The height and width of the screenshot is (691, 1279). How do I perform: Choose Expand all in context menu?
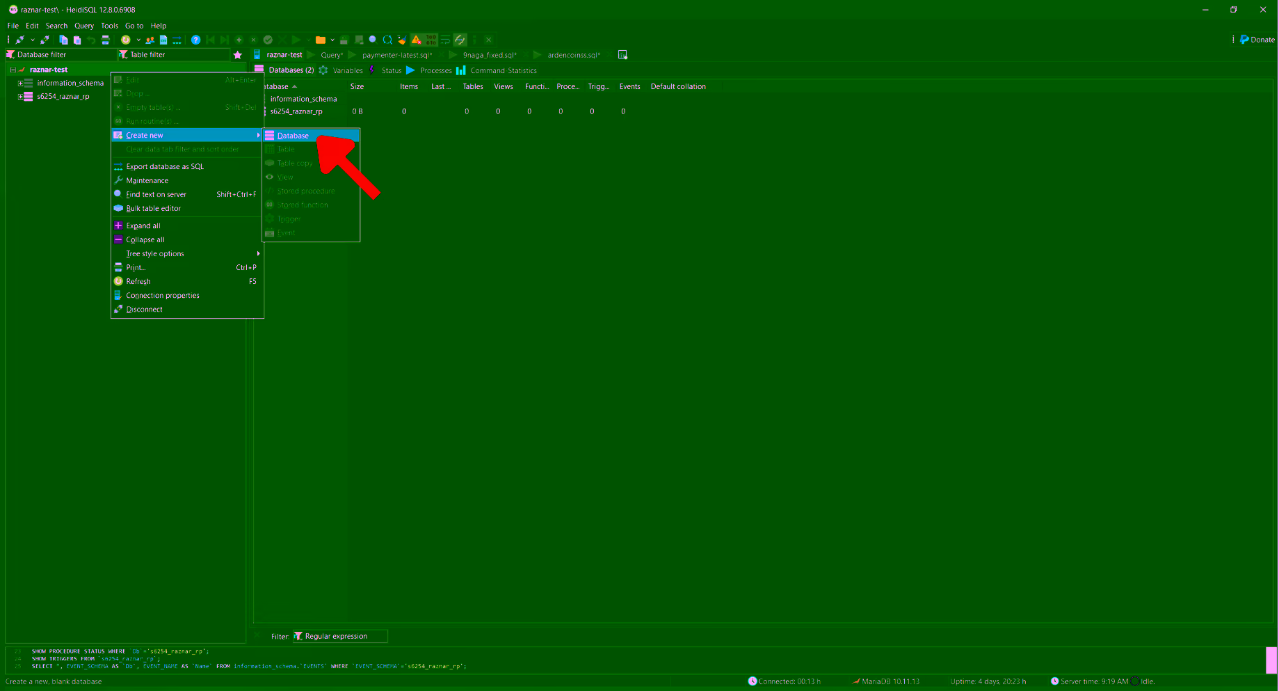187,225
